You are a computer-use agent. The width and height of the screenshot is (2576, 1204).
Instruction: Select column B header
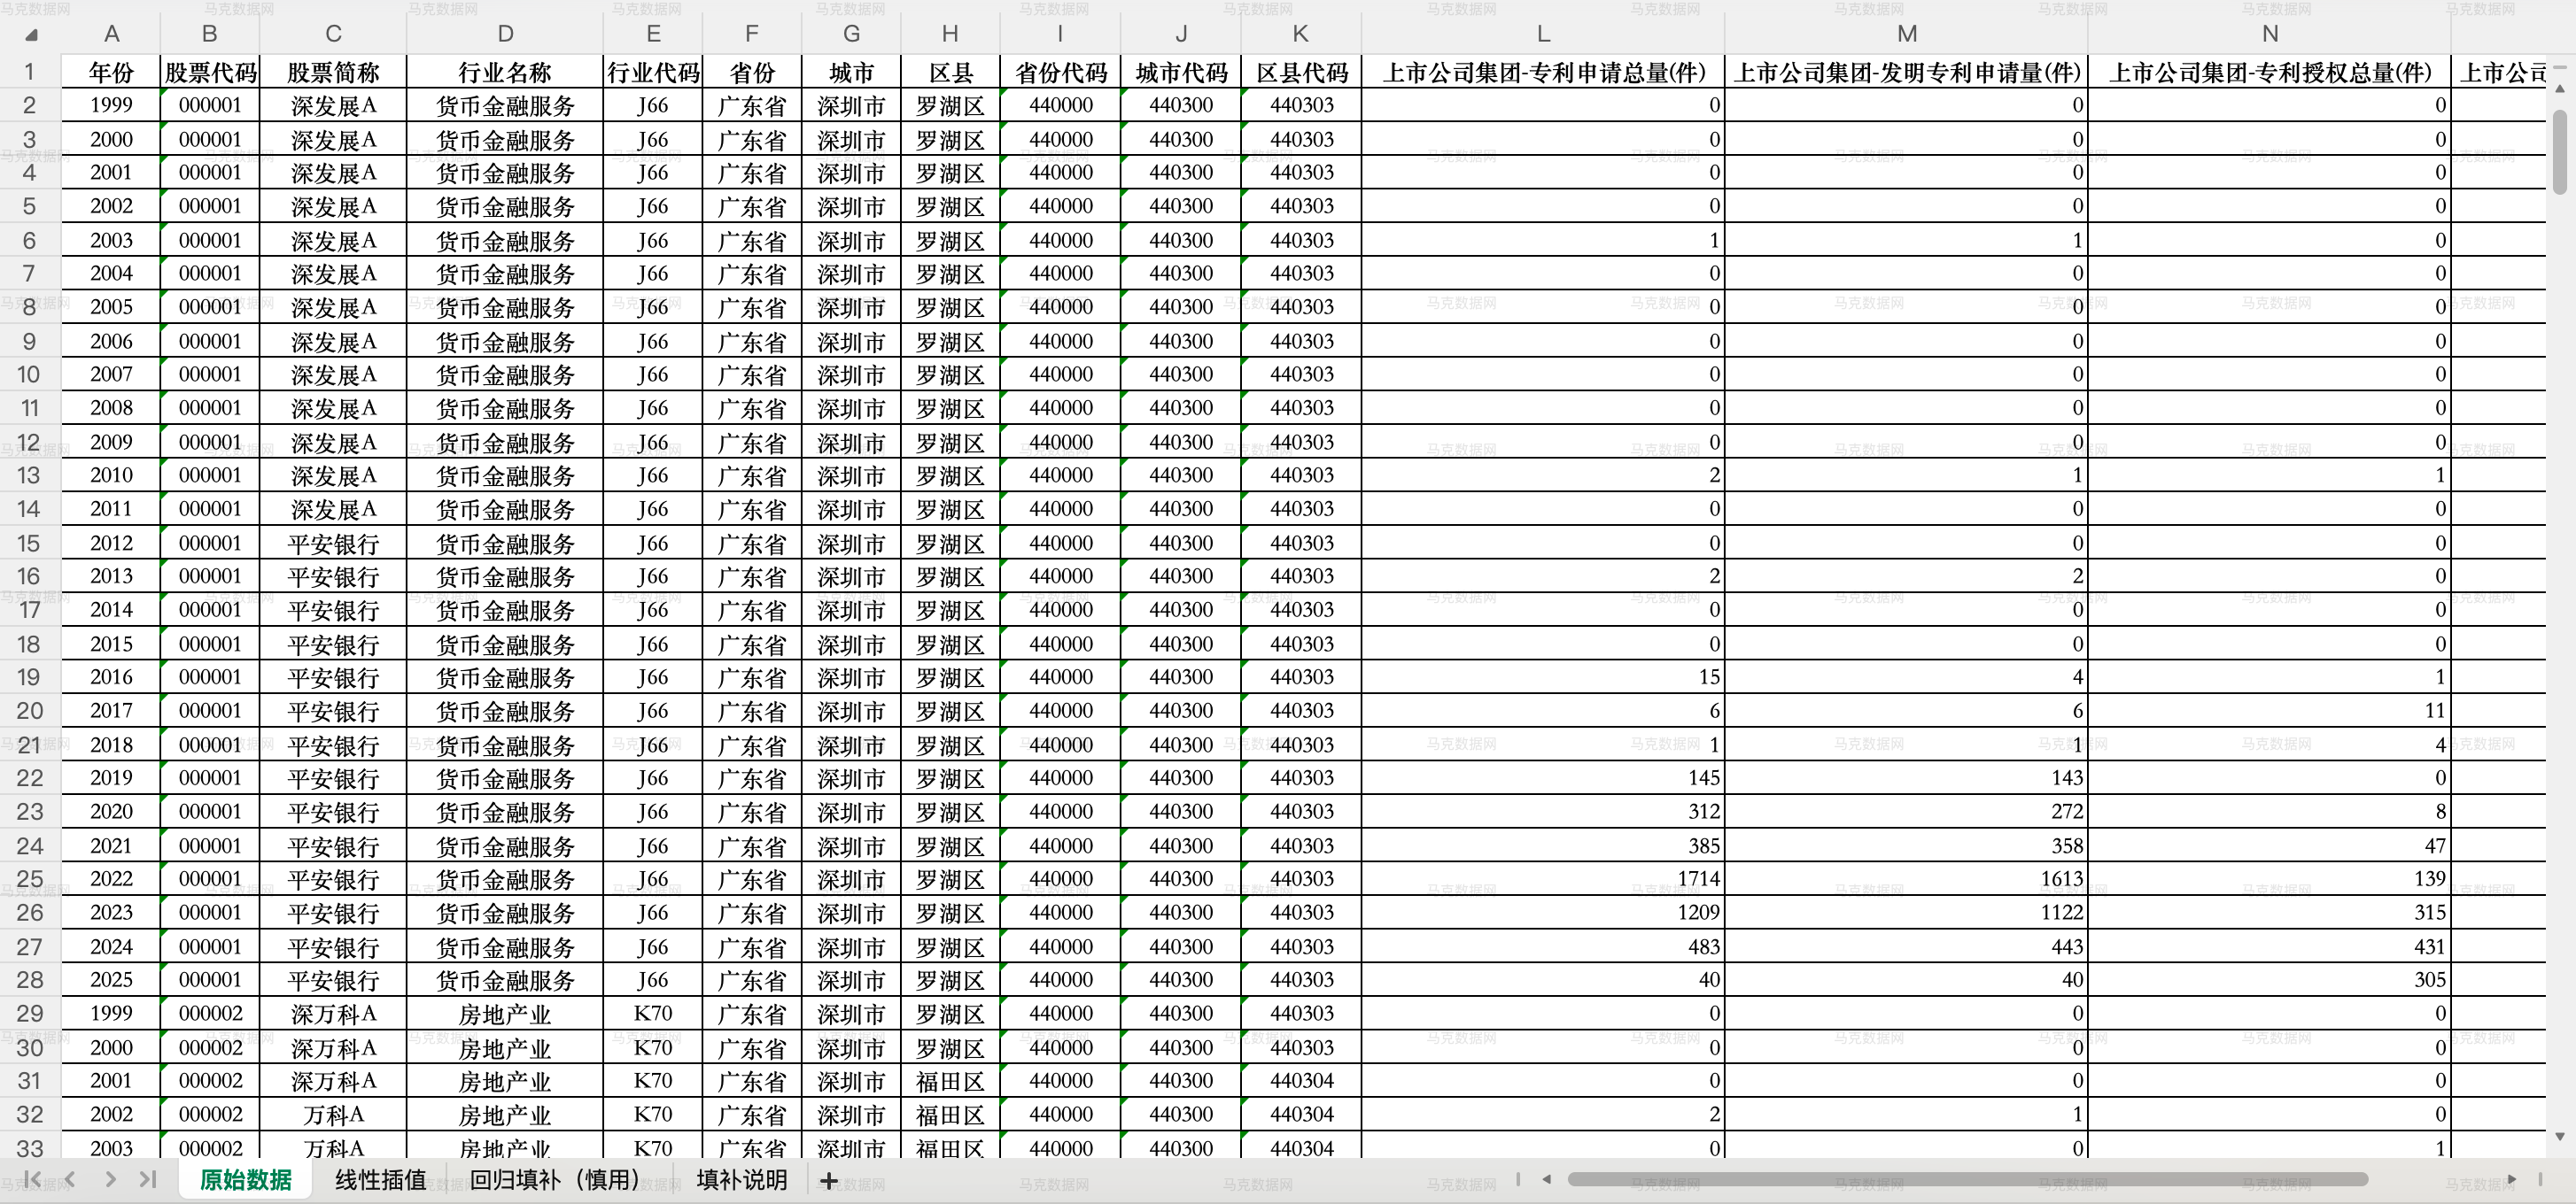click(x=210, y=34)
